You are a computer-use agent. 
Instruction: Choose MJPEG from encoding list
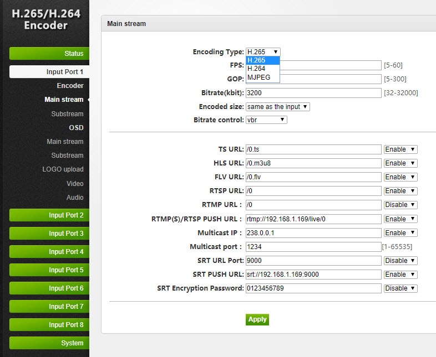click(263, 77)
